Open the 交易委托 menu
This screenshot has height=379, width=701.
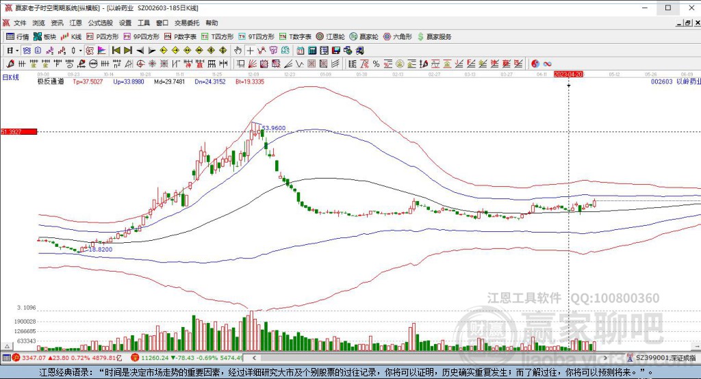(x=187, y=23)
